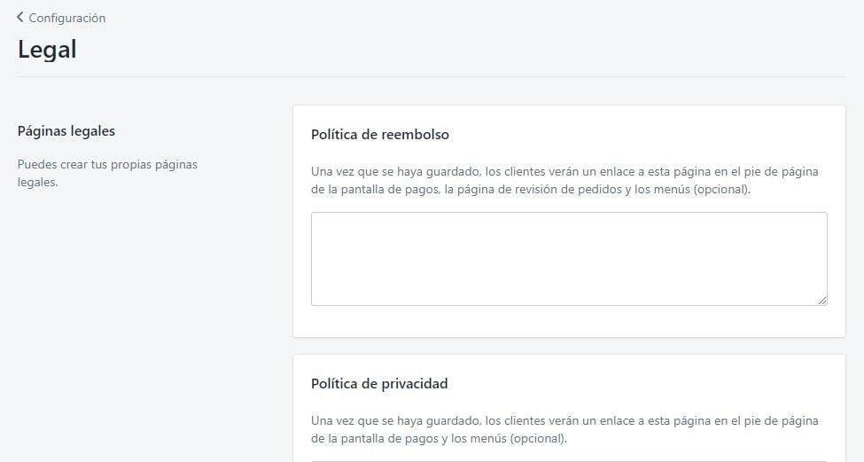Click the privacy policy description paragraph

pos(564,429)
